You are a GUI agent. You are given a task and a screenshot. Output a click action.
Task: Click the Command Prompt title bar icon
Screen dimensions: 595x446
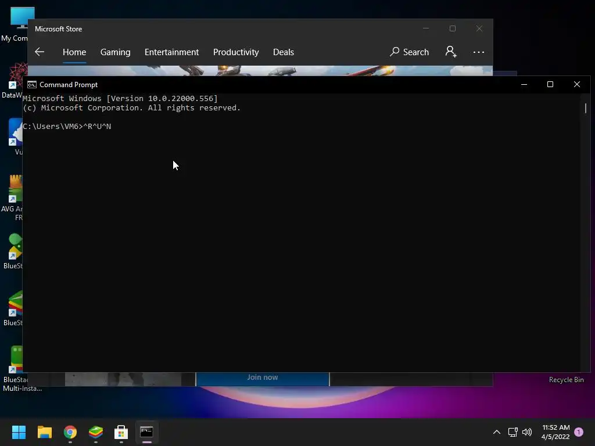pyautogui.click(x=32, y=85)
